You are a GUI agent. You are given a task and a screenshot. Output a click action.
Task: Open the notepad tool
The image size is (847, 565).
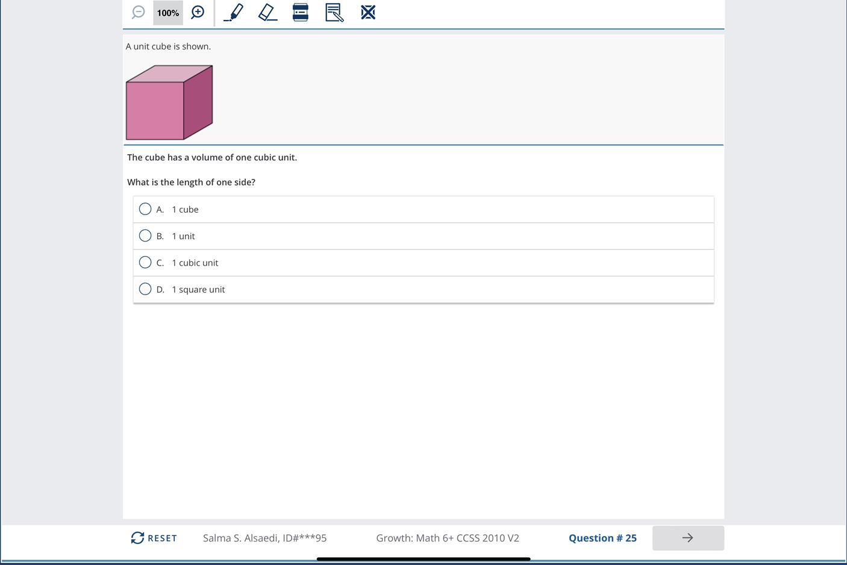(x=334, y=12)
